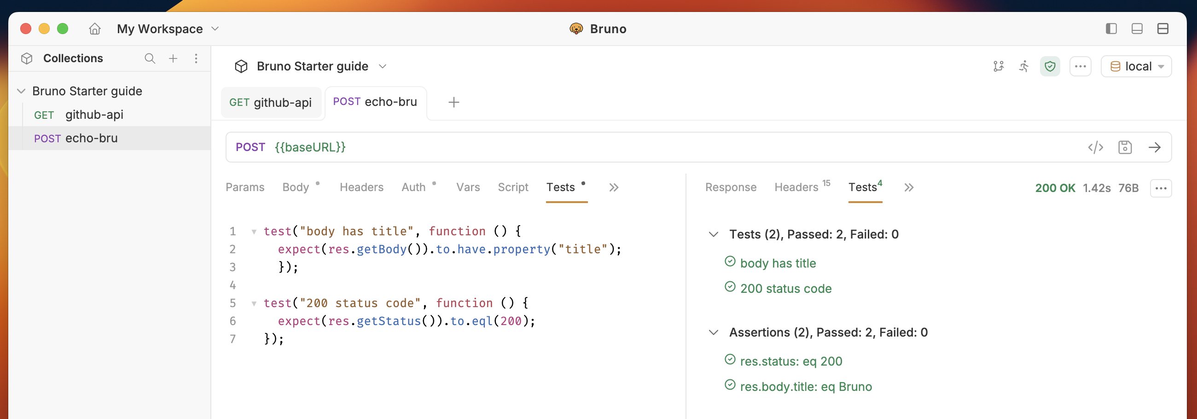Click the green shield sandbox icon
Viewport: 1197px width, 419px height.
pos(1050,66)
